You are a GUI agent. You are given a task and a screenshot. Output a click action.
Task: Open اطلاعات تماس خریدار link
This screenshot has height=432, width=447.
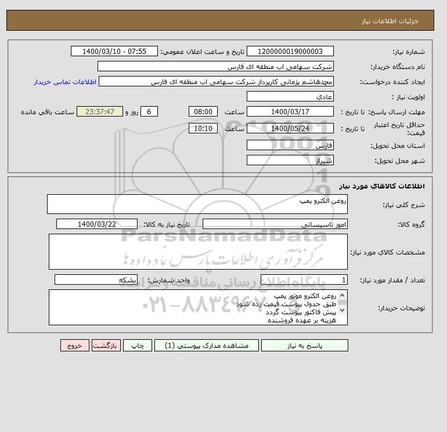click(x=65, y=82)
